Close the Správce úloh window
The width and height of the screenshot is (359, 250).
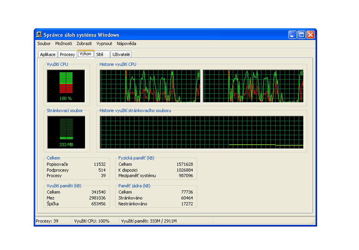click(311, 35)
